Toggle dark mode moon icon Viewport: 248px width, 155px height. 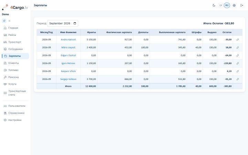click(x=214, y=6)
